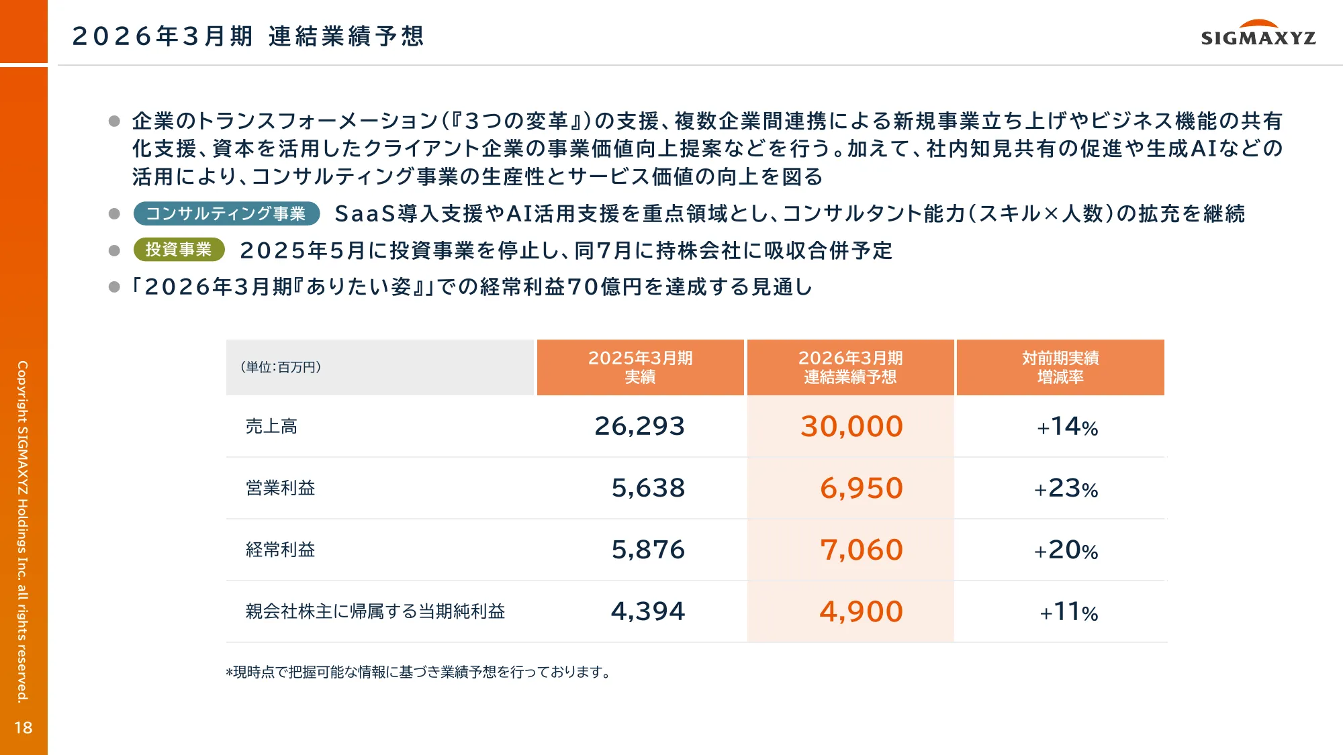
Task: Click the 対前期実績 増減率 column header
Action: pos(1060,367)
